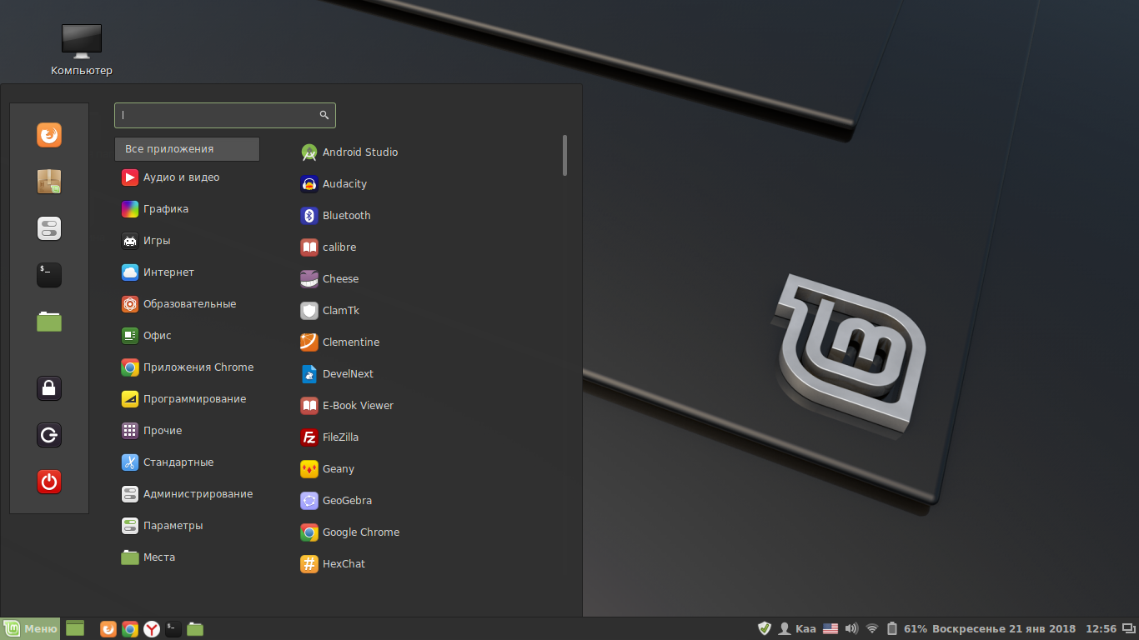Viewport: 1139px width, 640px height.
Task: Switch keyboard layout via US flag indicator
Action: point(830,629)
